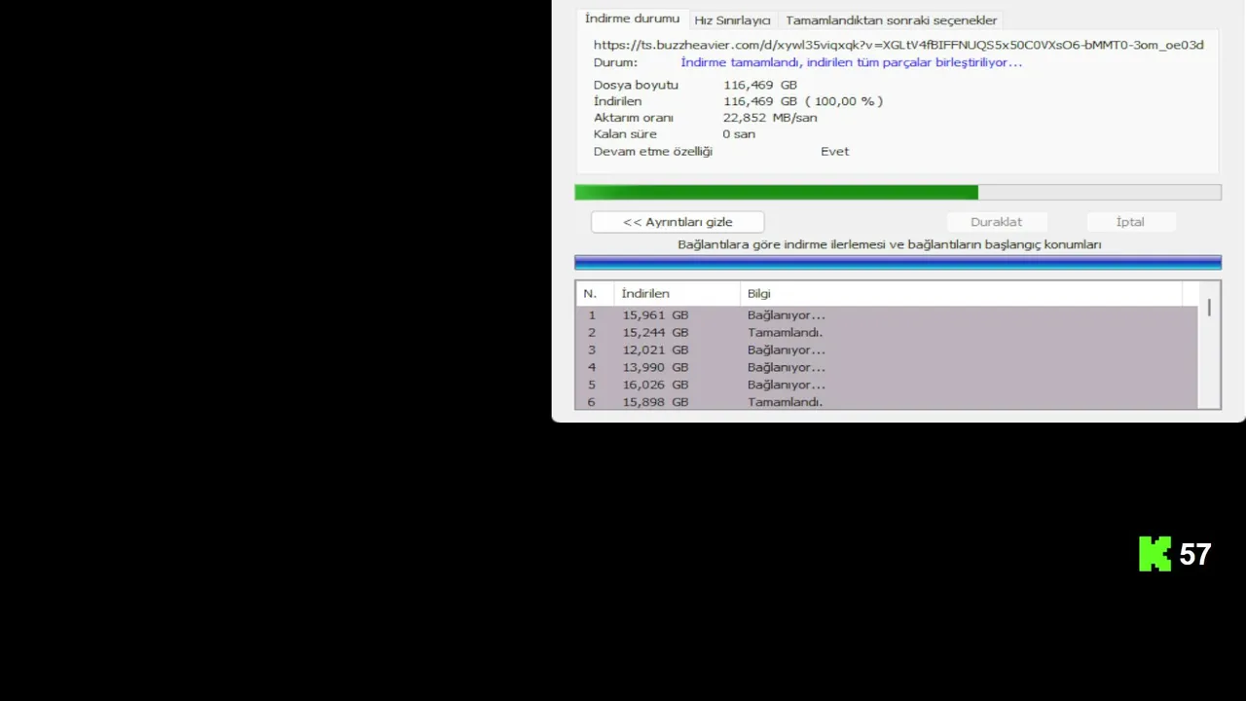Image resolution: width=1246 pixels, height=701 pixels.
Task: Open Tamamlandıktan sonraki seçenekler tab
Action: tap(891, 20)
